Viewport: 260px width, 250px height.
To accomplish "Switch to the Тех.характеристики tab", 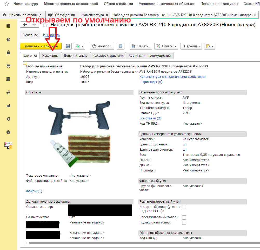I will pos(108,55).
